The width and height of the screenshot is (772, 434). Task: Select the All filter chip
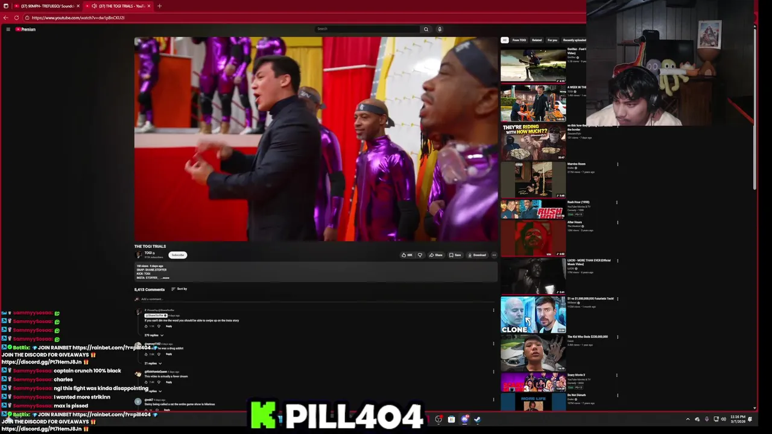coord(505,40)
